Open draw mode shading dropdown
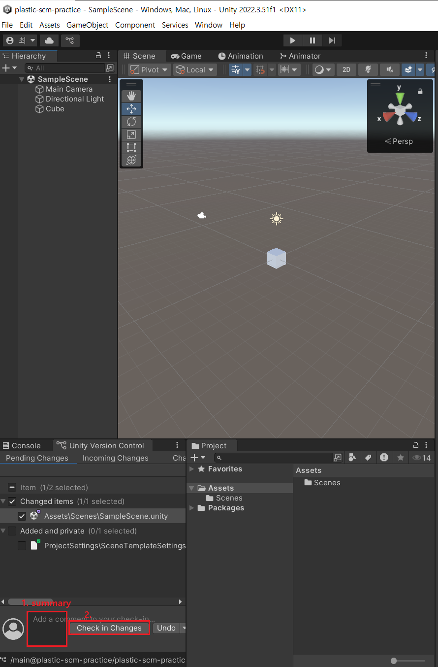This screenshot has width=438, height=667. coord(323,69)
